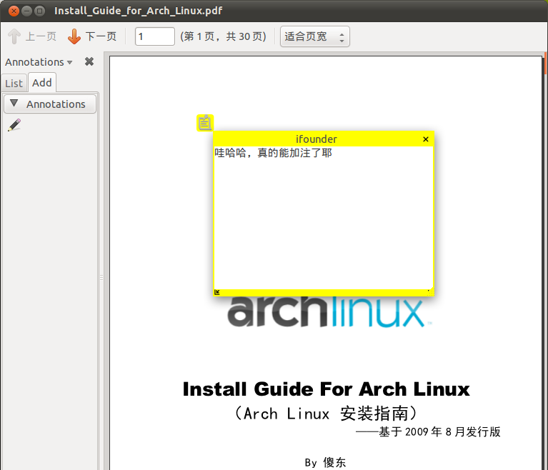Click the archlinux logo in the document
Viewport: 548px width, 470px height.
pyautogui.click(x=328, y=311)
